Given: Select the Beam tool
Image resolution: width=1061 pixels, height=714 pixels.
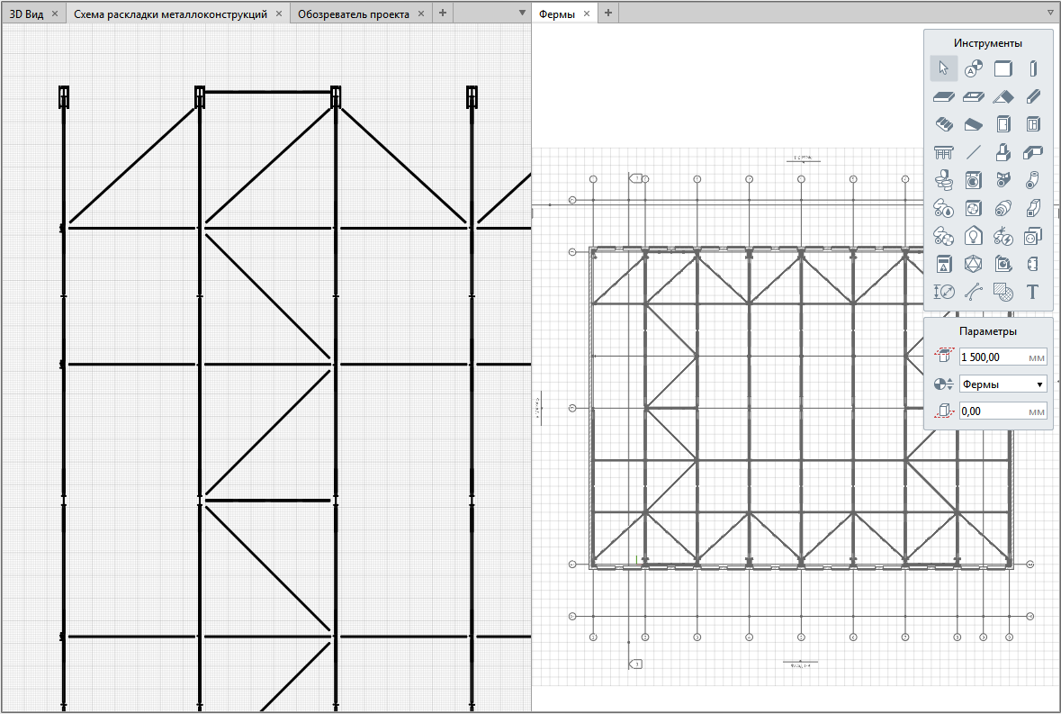Looking at the screenshot, I should 1032,96.
